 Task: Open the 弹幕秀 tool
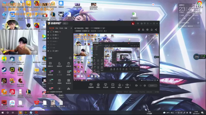click(59, 81)
